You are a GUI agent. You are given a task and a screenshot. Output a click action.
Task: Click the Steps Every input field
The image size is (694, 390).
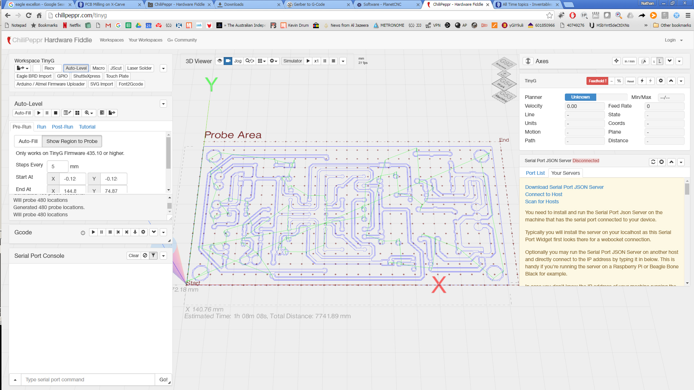58,166
